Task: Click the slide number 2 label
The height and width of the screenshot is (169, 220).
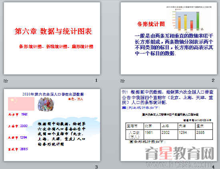Action: (213, 80)
